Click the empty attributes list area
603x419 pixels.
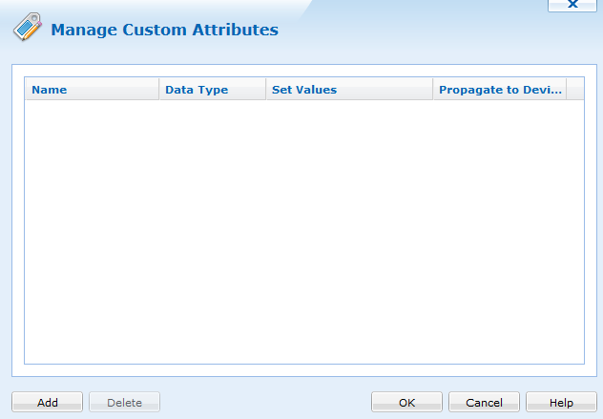(x=303, y=229)
